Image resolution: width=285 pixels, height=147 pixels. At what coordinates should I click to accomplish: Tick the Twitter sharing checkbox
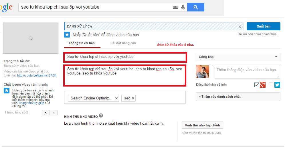coord(271,85)
